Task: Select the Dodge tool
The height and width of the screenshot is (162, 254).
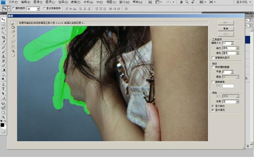Action: pyautogui.click(x=3, y=79)
